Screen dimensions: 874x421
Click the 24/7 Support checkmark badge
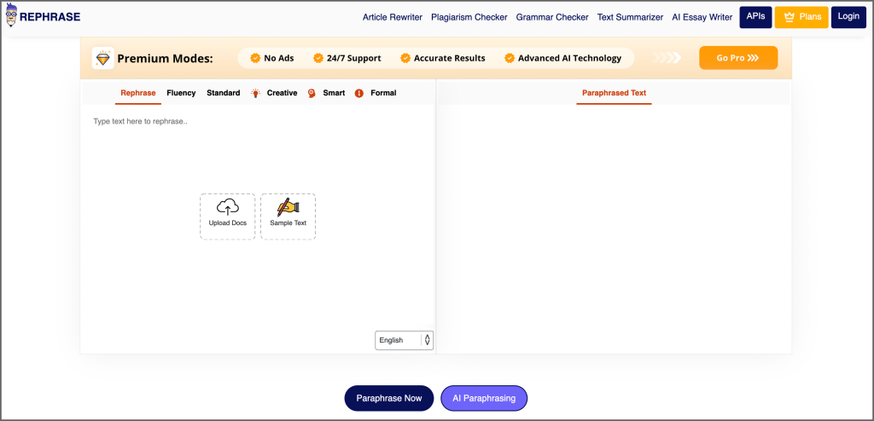pos(318,58)
